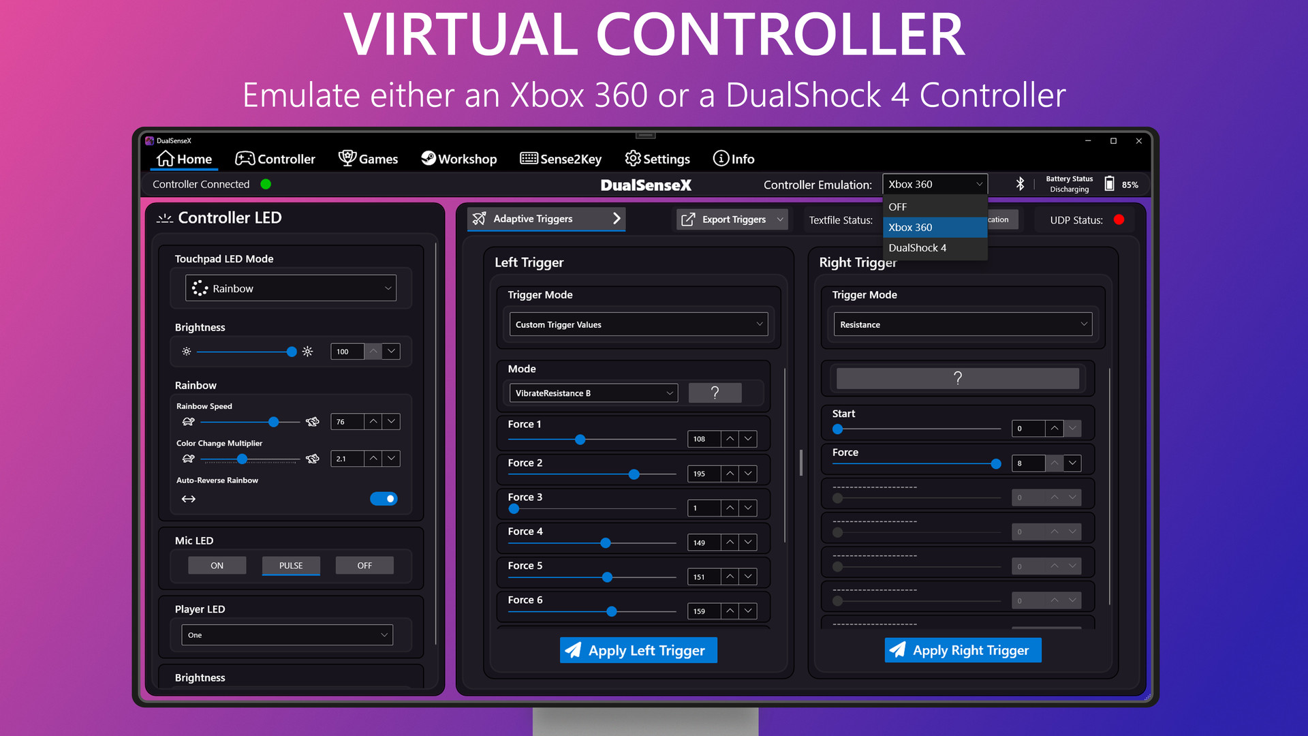
Task: Toggle the Auto-Reverse Rainbow switch
Action: pos(384,499)
